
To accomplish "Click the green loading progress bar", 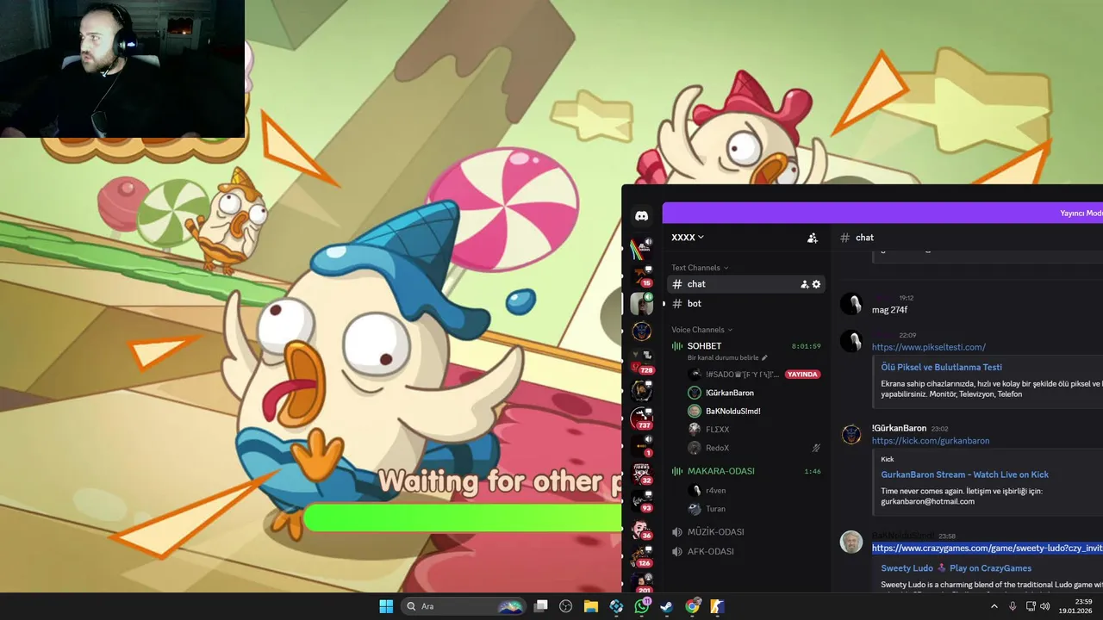I will click(463, 518).
